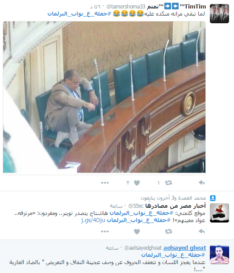Reply to the أخبار مصر من مصادرها tweet
The image size is (234, 273).
pyautogui.click(x=202, y=231)
